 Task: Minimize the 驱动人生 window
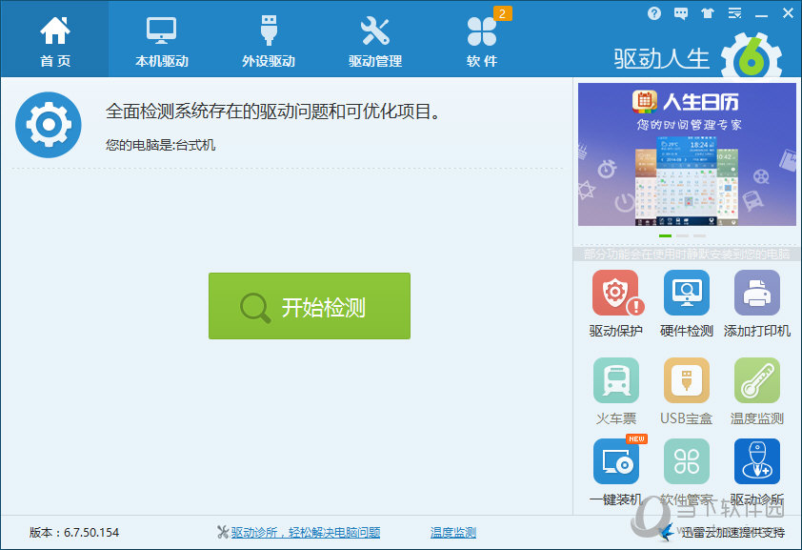coord(761,14)
